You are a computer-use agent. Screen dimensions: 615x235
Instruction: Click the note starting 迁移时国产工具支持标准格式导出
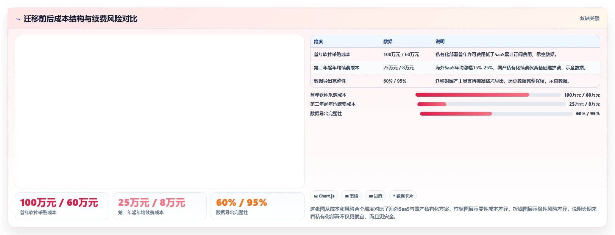click(503, 81)
